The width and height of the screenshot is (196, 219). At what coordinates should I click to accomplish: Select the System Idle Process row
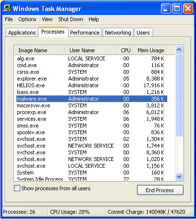pyautogui.click(x=92, y=179)
